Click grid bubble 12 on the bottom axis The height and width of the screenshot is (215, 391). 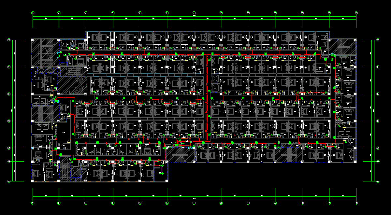click(329, 203)
